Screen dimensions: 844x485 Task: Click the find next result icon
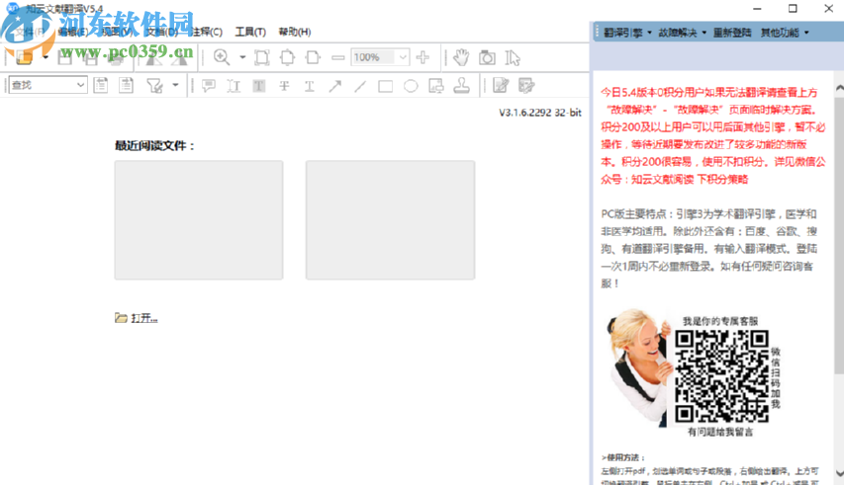point(126,85)
